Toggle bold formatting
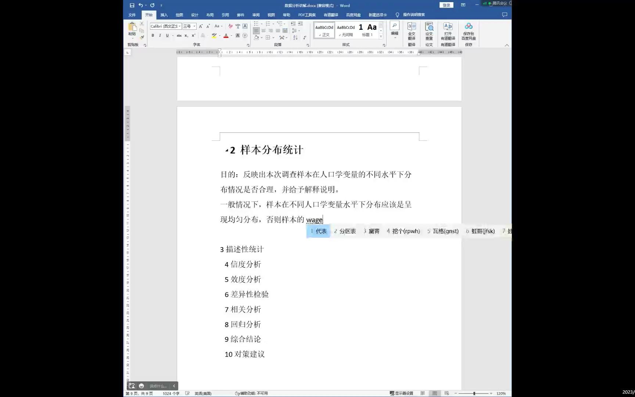Screen dimensions: 635x397 click(153, 35)
